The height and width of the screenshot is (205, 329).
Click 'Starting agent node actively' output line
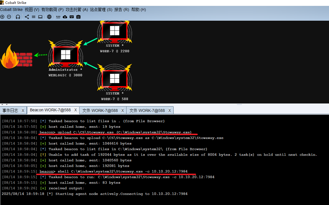(95, 194)
